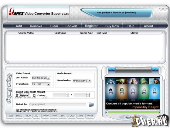Switch to the MP3 format tab
The width and height of the screenshot is (170, 128).
coord(81,116)
